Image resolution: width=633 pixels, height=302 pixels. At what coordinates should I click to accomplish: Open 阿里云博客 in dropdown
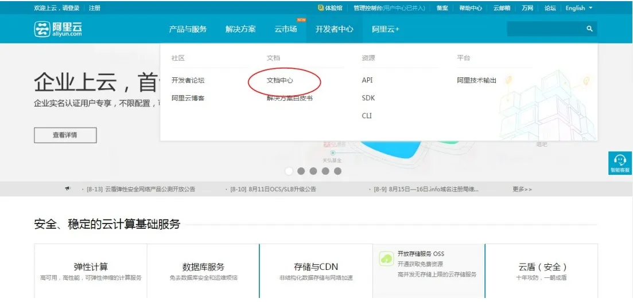click(188, 98)
